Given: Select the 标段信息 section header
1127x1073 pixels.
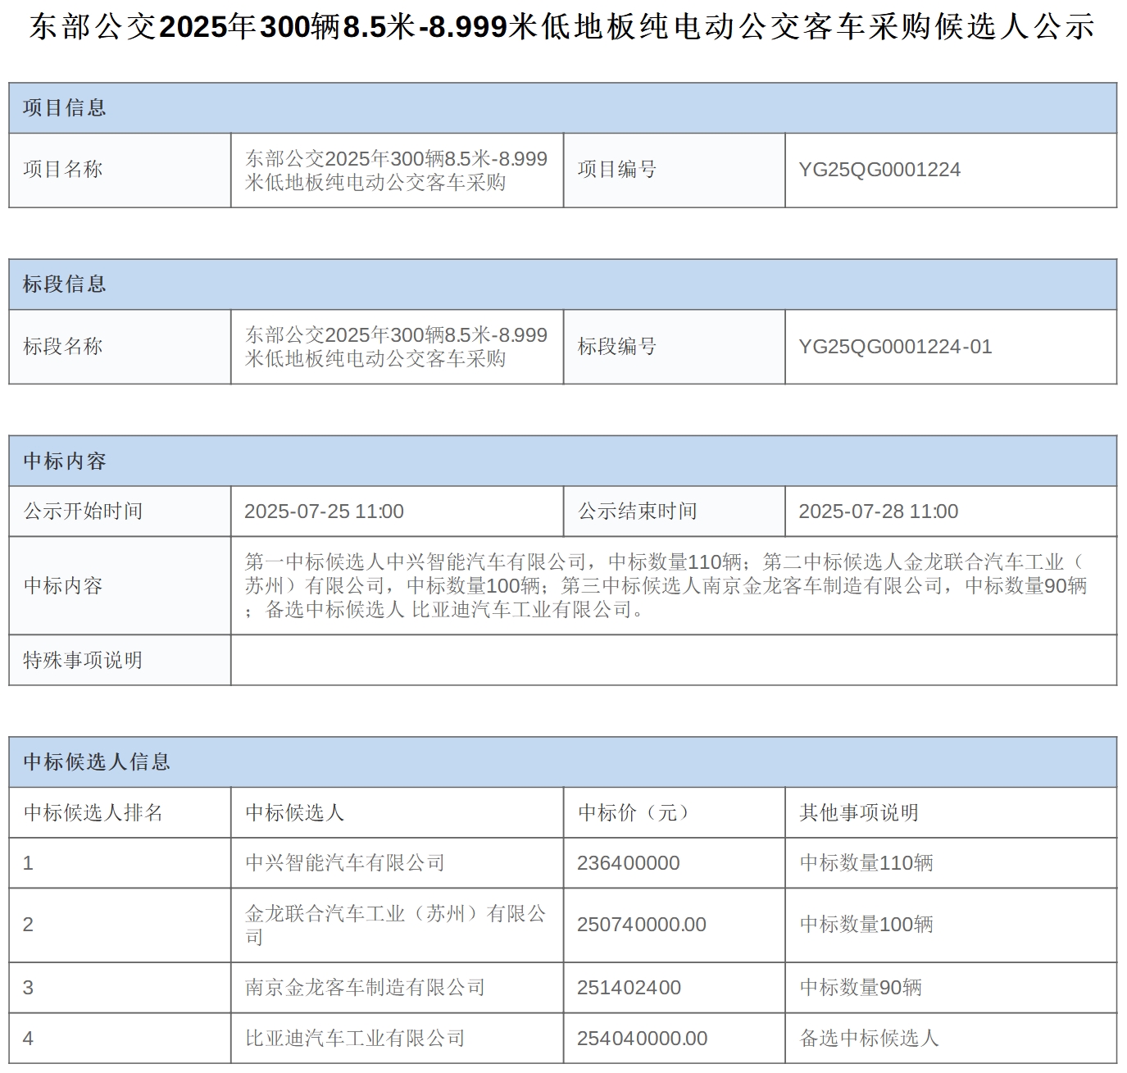Looking at the screenshot, I should click(x=562, y=284).
